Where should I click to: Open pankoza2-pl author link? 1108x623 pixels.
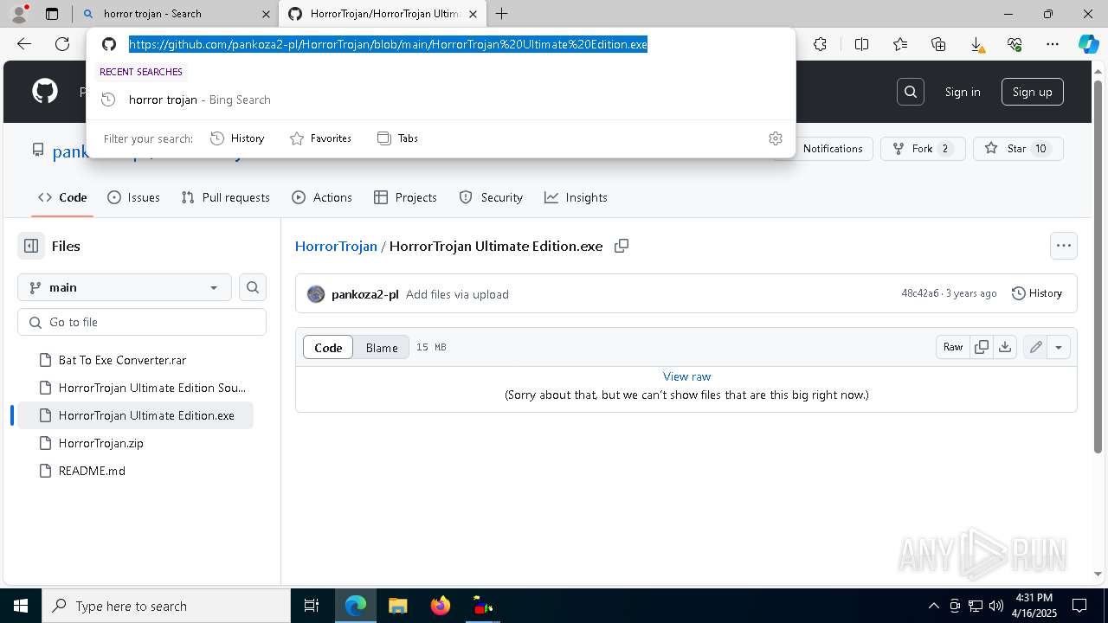point(364,294)
